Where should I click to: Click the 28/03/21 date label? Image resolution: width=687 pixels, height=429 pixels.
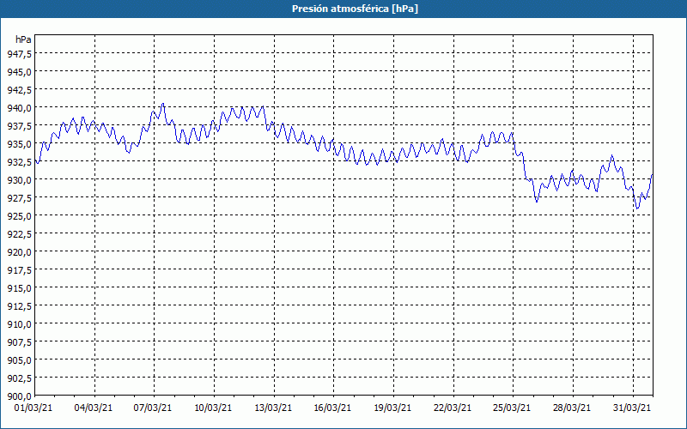click(572, 408)
